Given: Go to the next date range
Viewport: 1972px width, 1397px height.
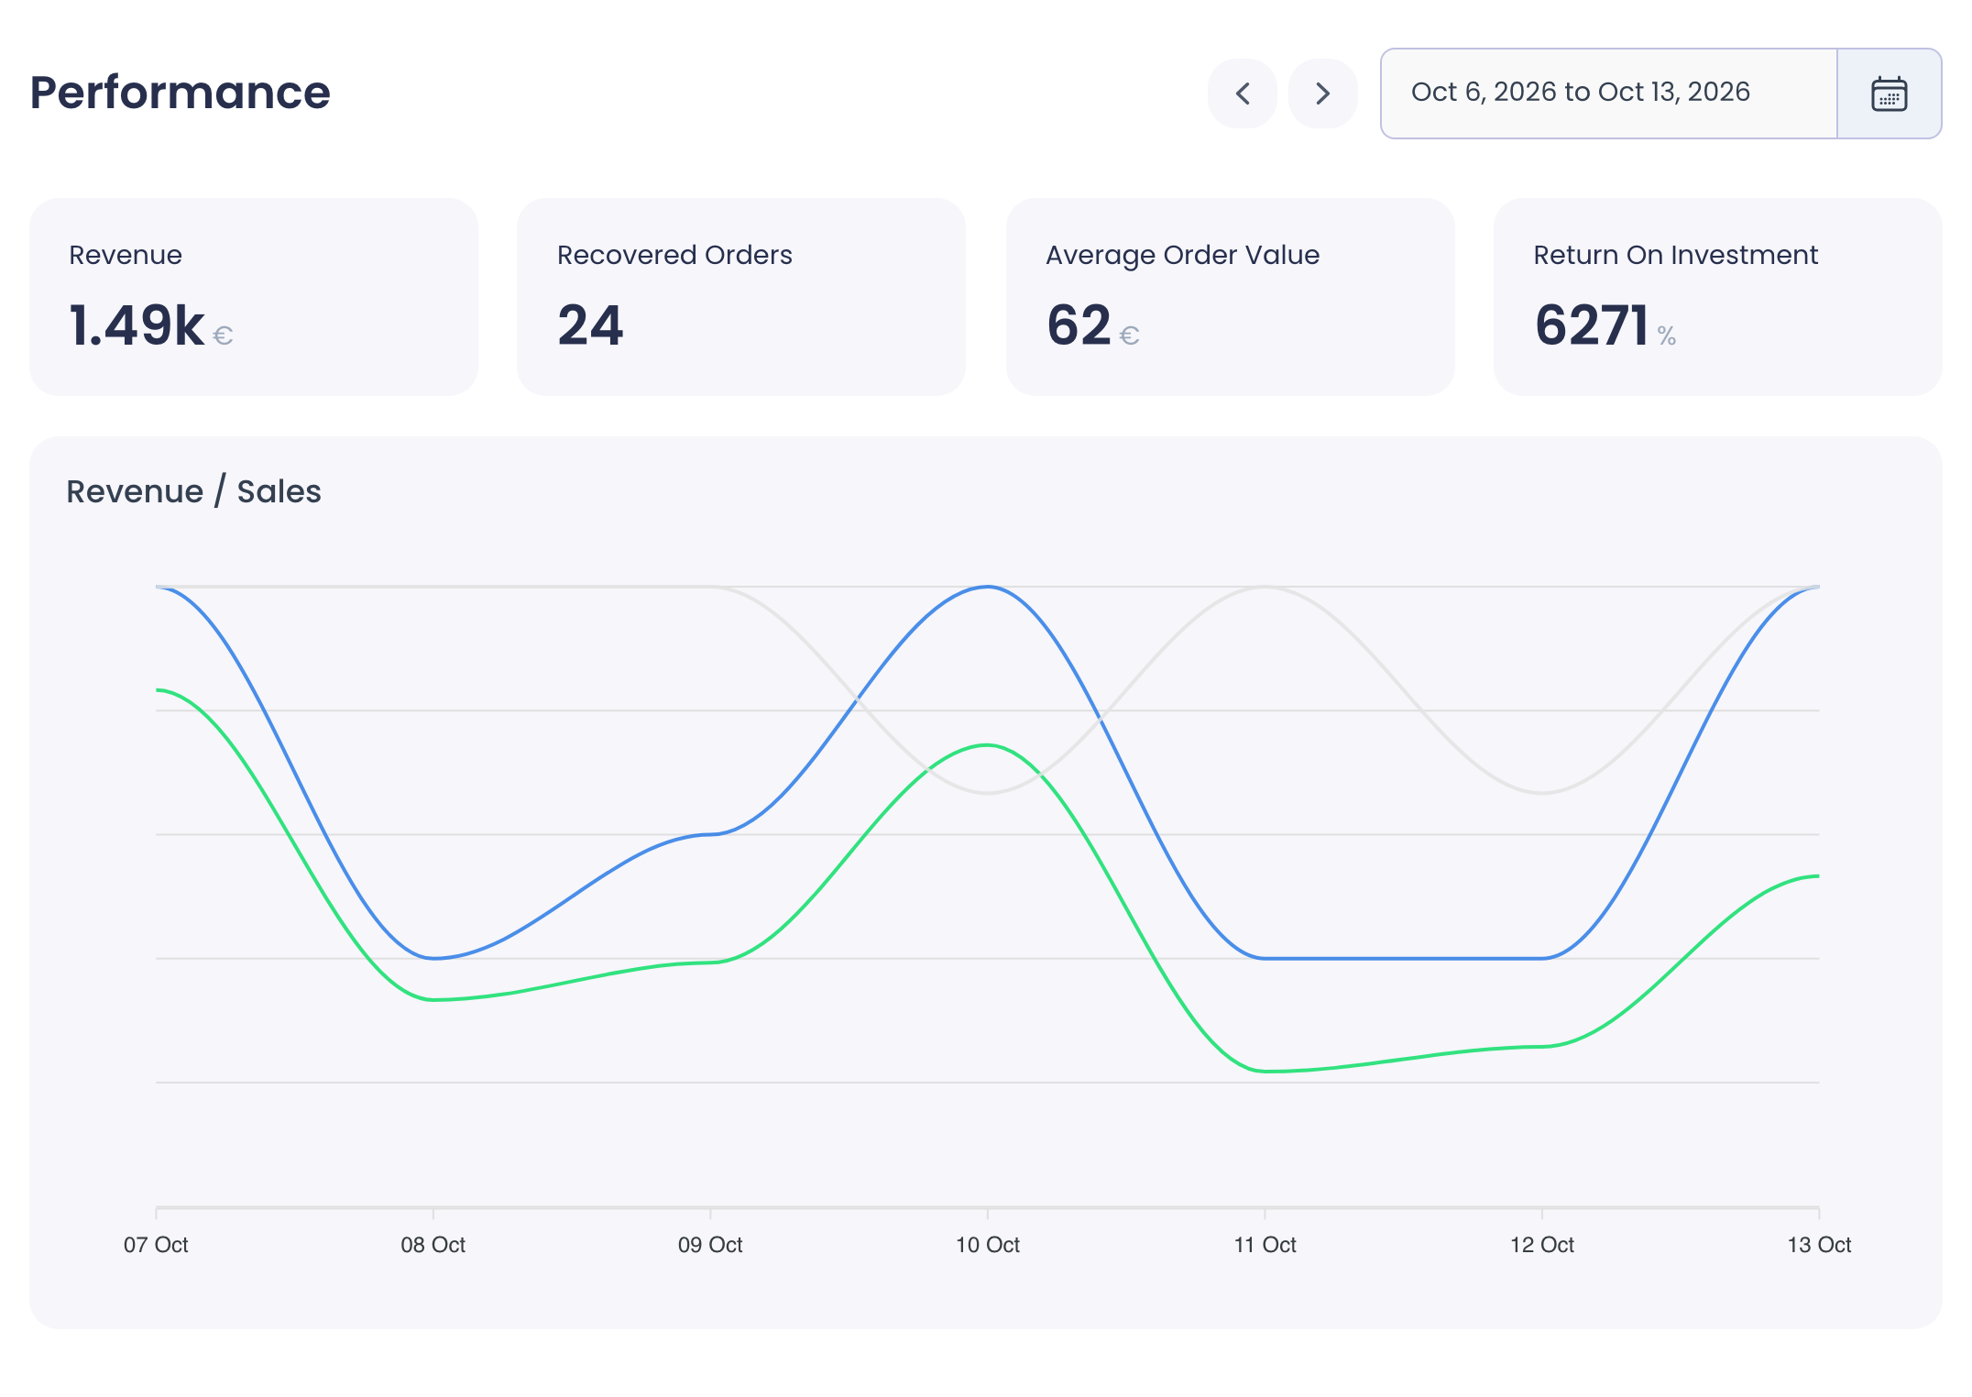Looking at the screenshot, I should (1322, 93).
